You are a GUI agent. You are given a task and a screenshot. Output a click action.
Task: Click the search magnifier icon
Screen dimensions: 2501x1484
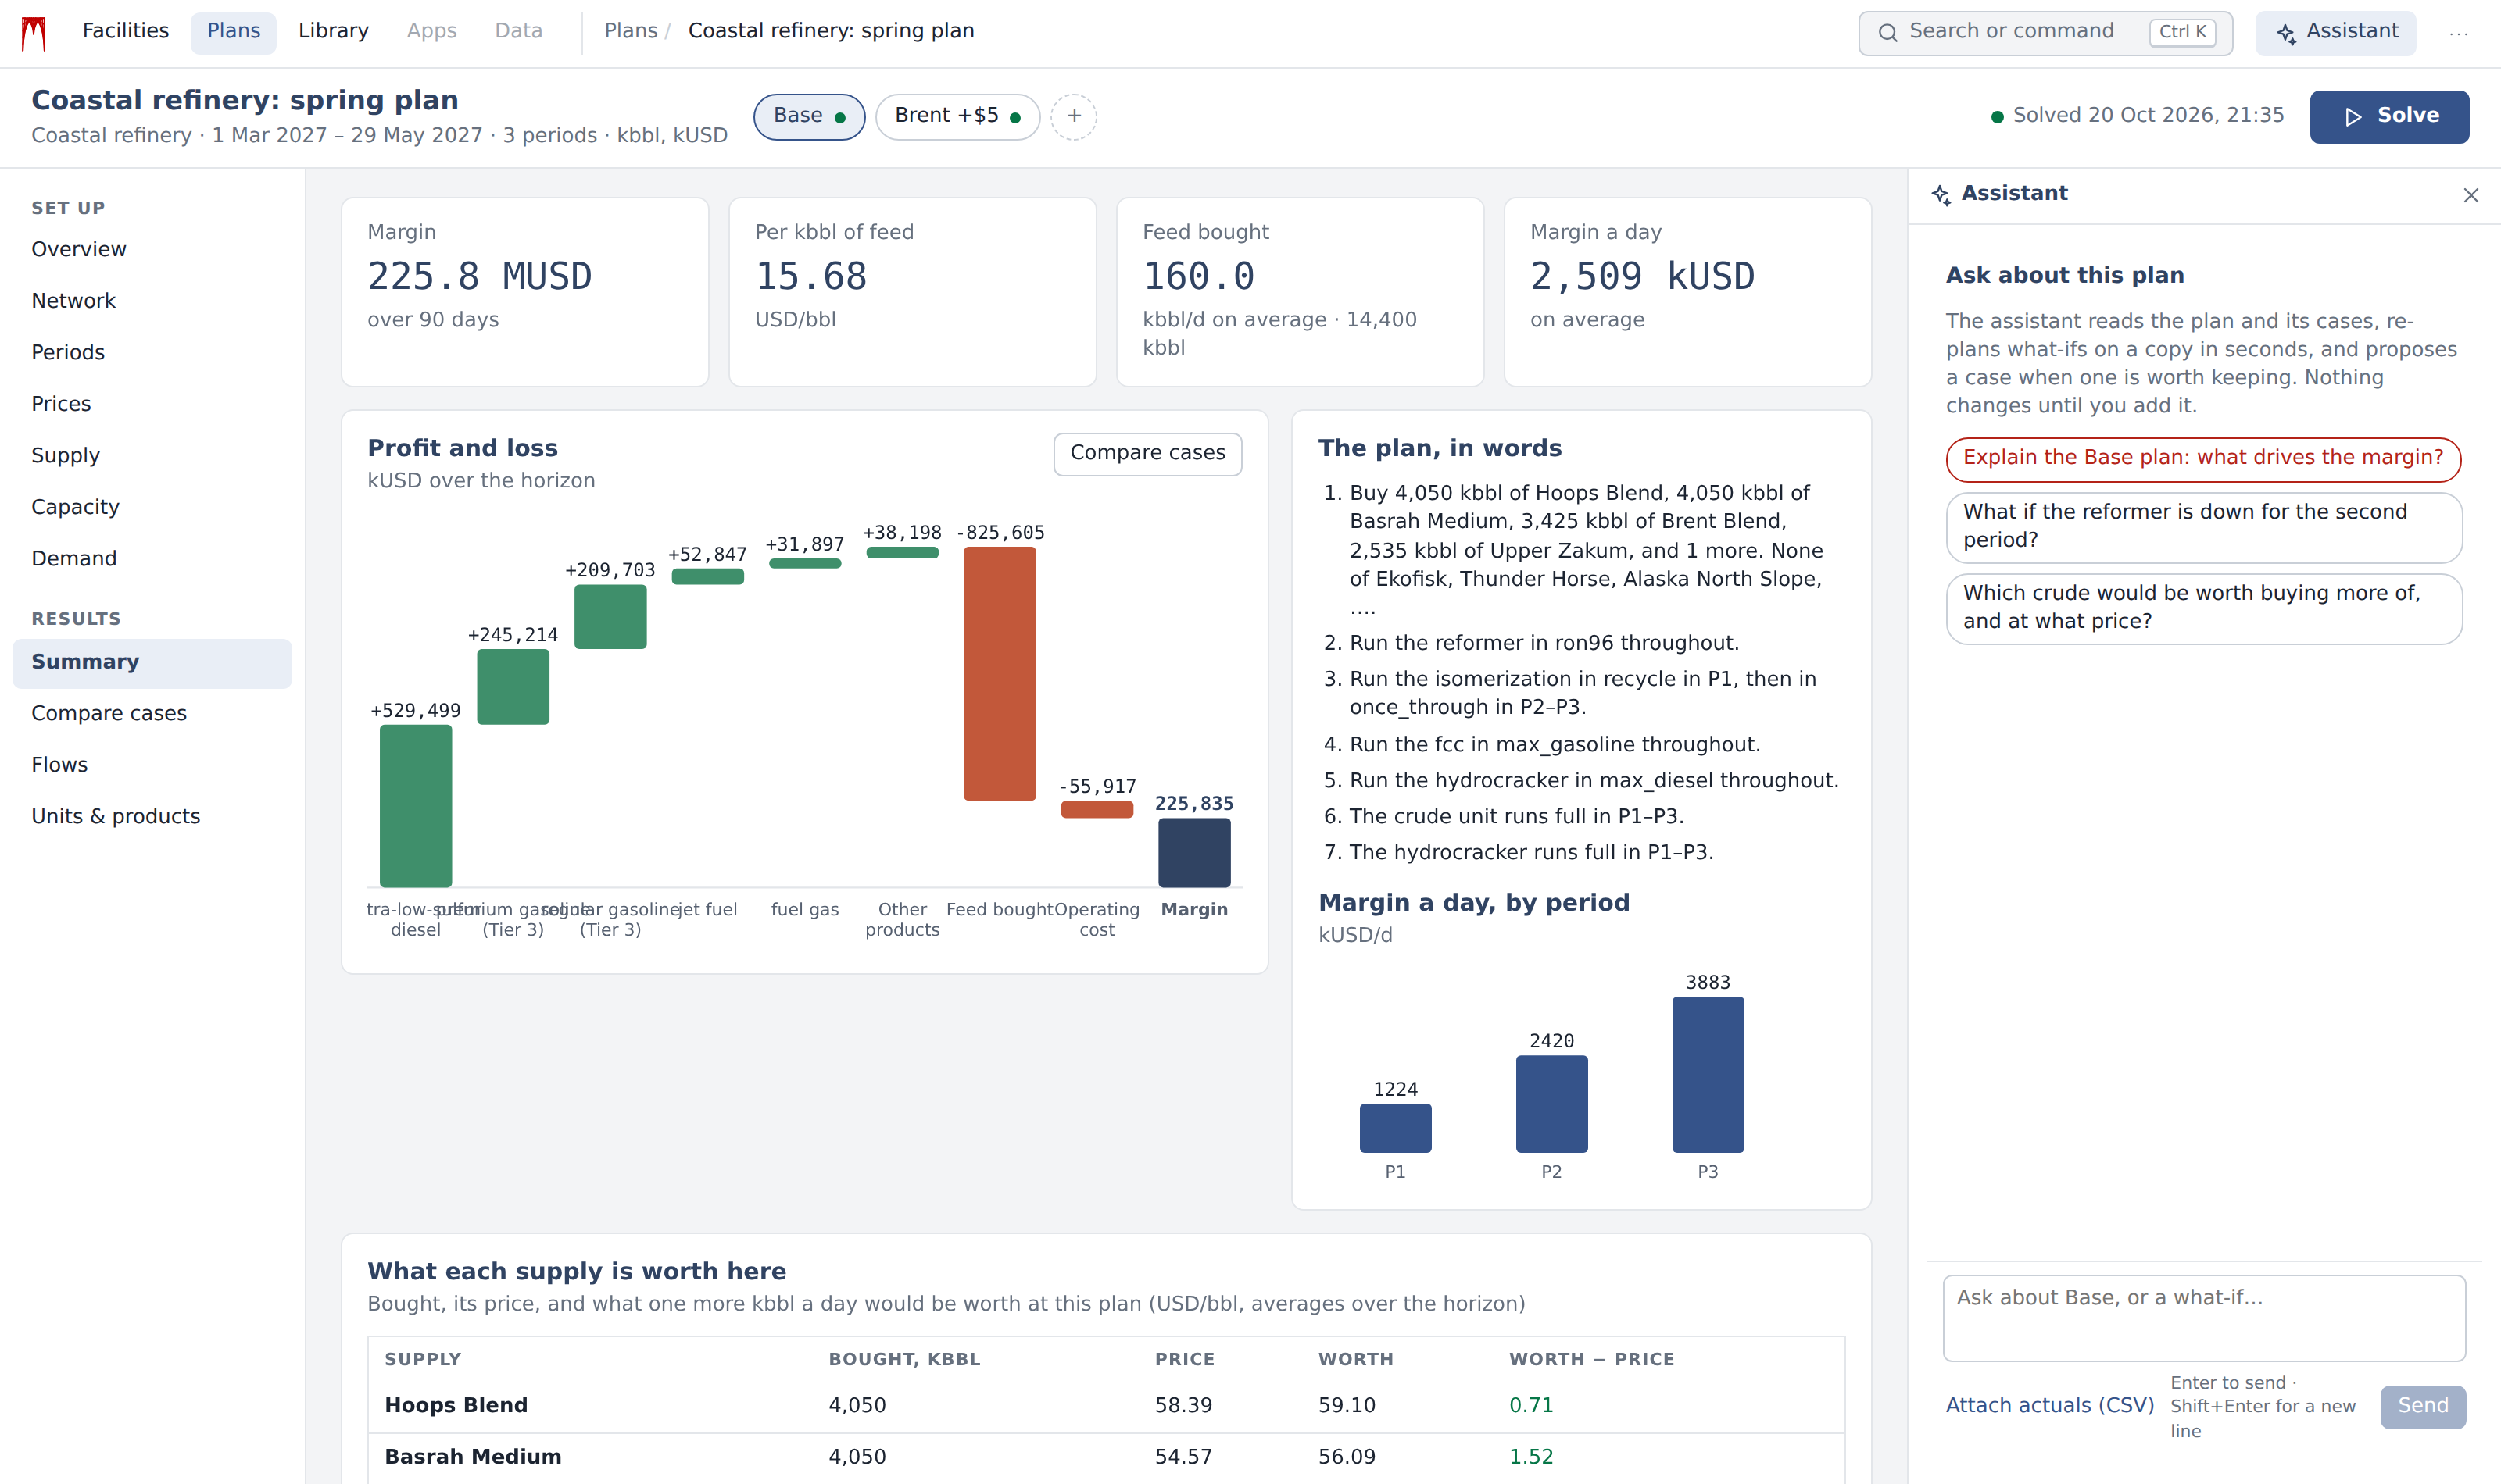[x=1887, y=33]
